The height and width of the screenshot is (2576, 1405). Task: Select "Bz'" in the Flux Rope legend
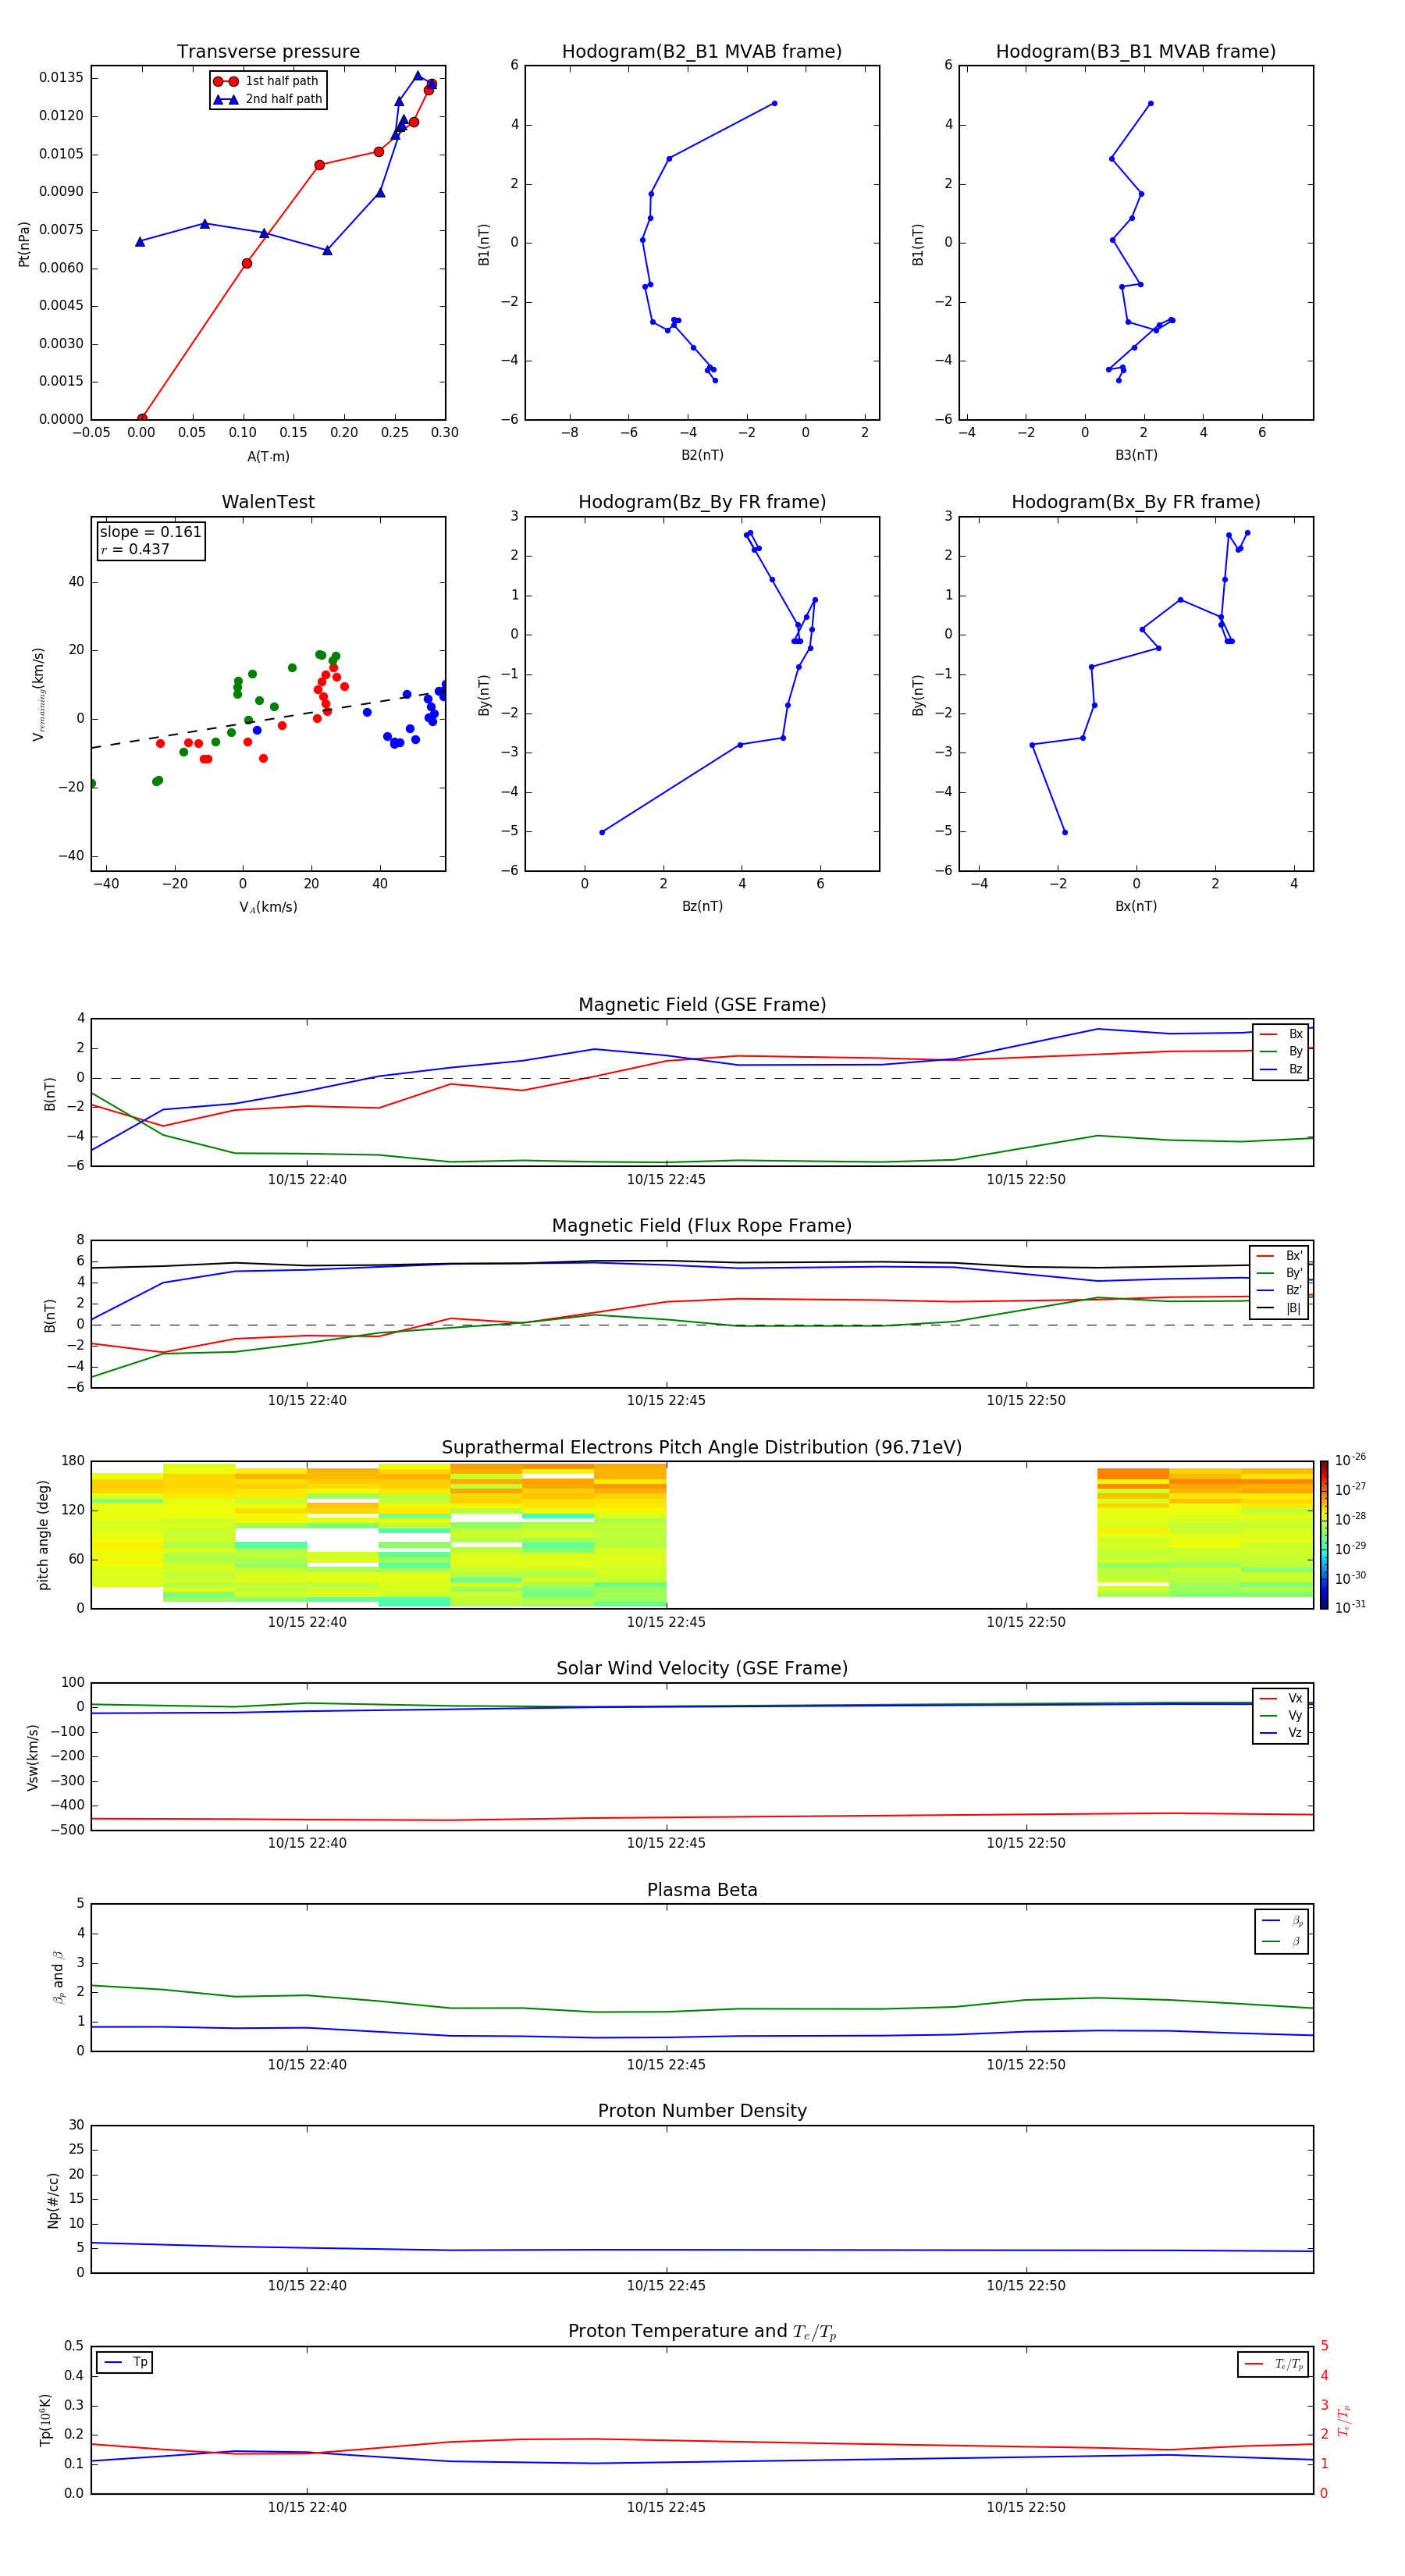tap(1280, 1291)
